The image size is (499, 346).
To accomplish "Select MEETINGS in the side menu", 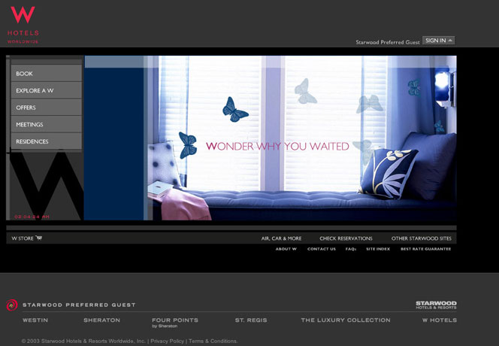I will (x=47, y=124).
